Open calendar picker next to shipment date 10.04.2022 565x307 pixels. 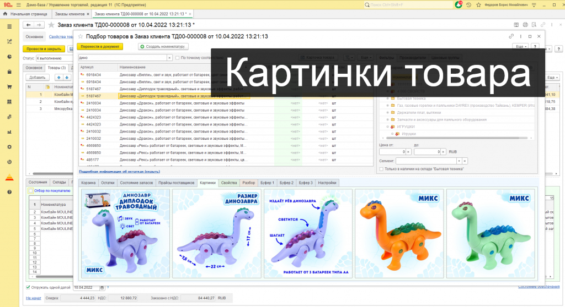(102, 288)
